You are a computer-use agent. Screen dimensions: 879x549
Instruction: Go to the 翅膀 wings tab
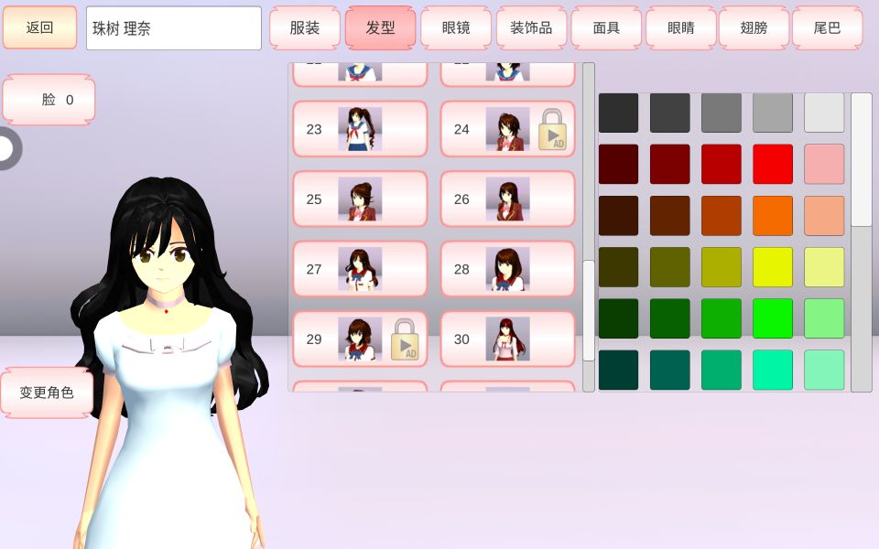[754, 28]
